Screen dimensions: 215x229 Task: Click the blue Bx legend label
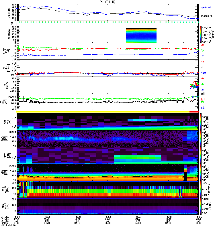202,56
